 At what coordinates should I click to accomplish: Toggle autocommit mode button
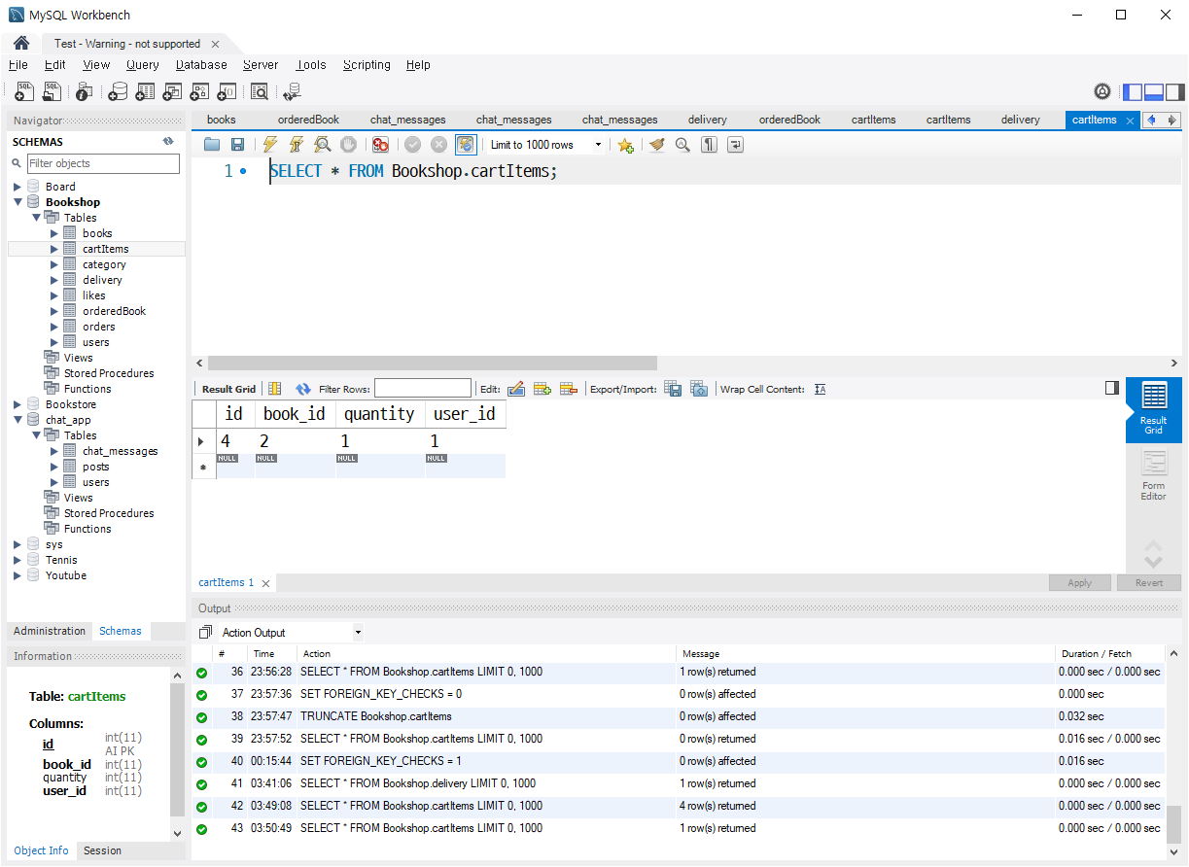coord(465,145)
